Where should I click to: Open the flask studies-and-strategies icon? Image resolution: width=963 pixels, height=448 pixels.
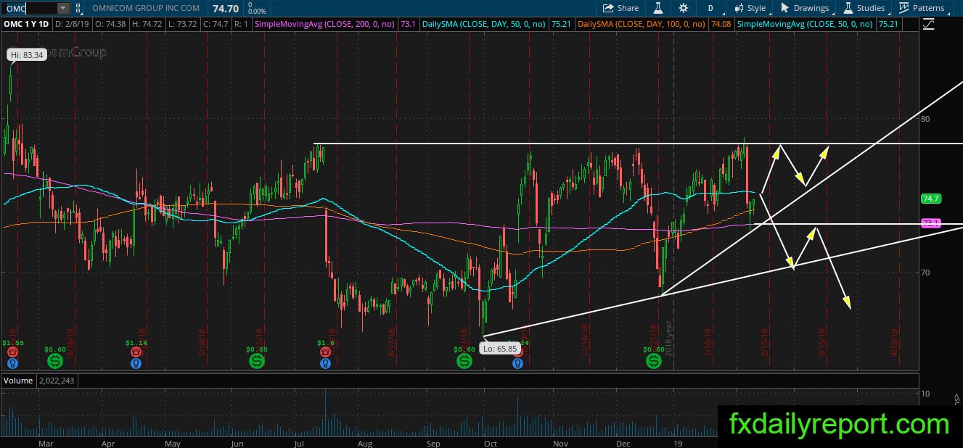click(x=658, y=8)
